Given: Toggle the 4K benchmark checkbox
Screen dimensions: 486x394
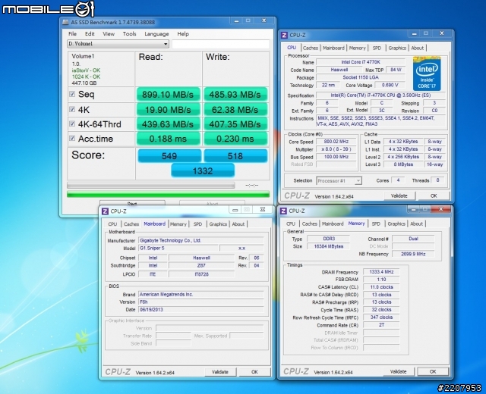Looking at the screenshot, I should 72,109.
